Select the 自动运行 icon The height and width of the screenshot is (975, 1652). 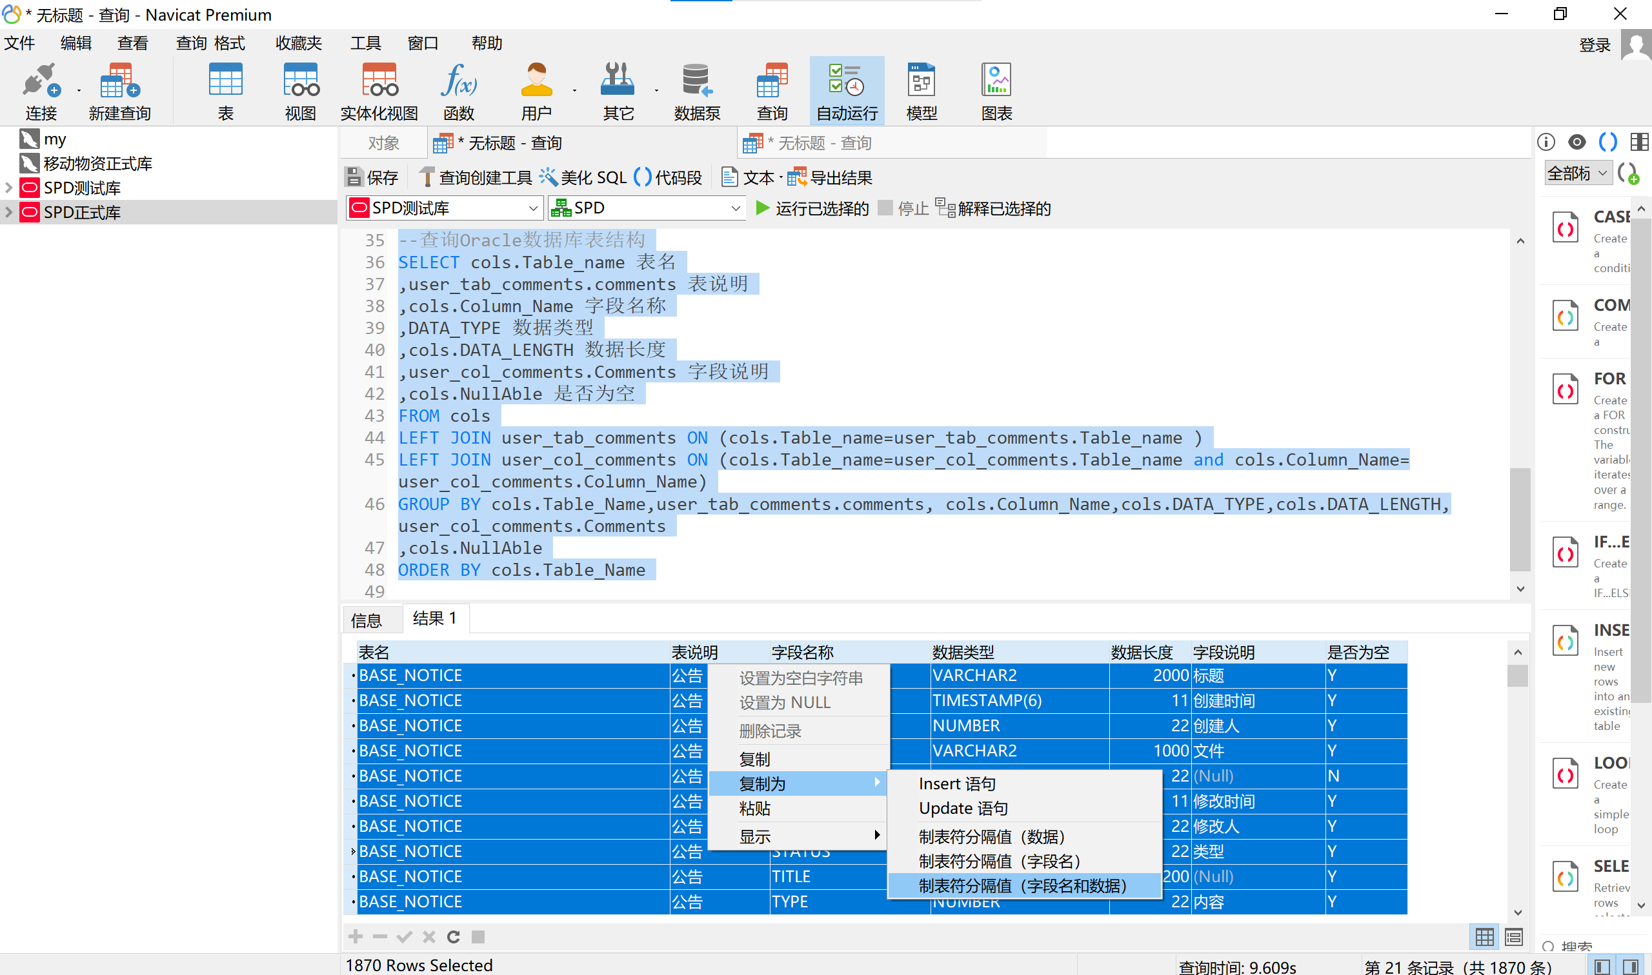(x=847, y=89)
